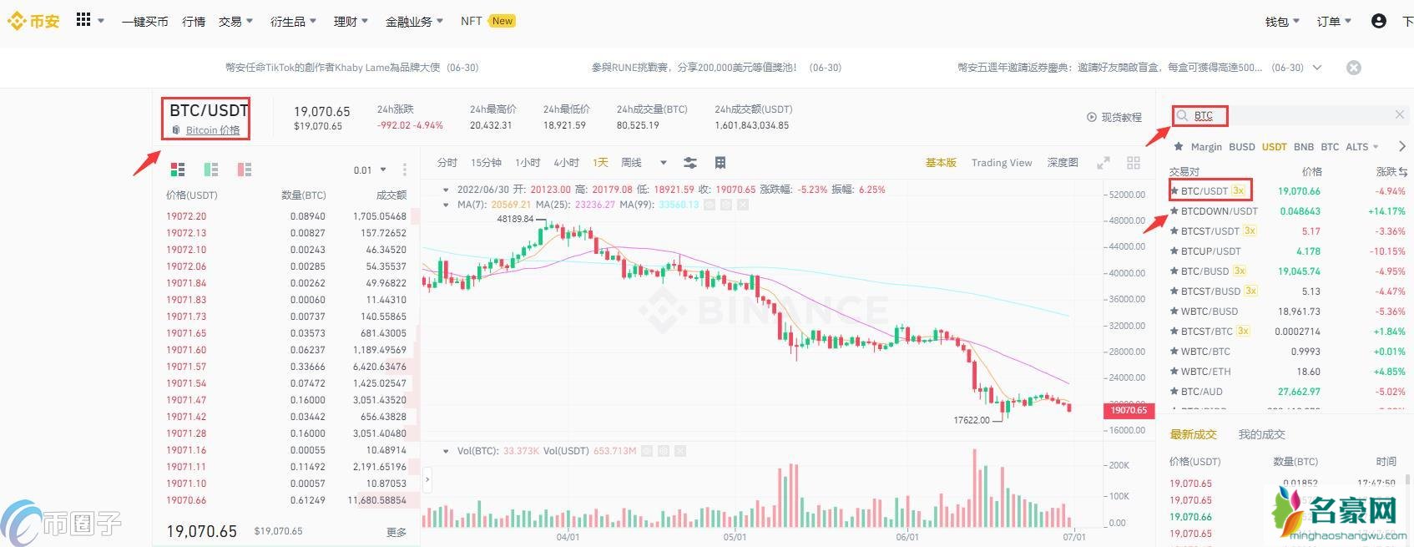Click the spot tutorial play icon
Screen dimensions: 1414x547
[1092, 117]
